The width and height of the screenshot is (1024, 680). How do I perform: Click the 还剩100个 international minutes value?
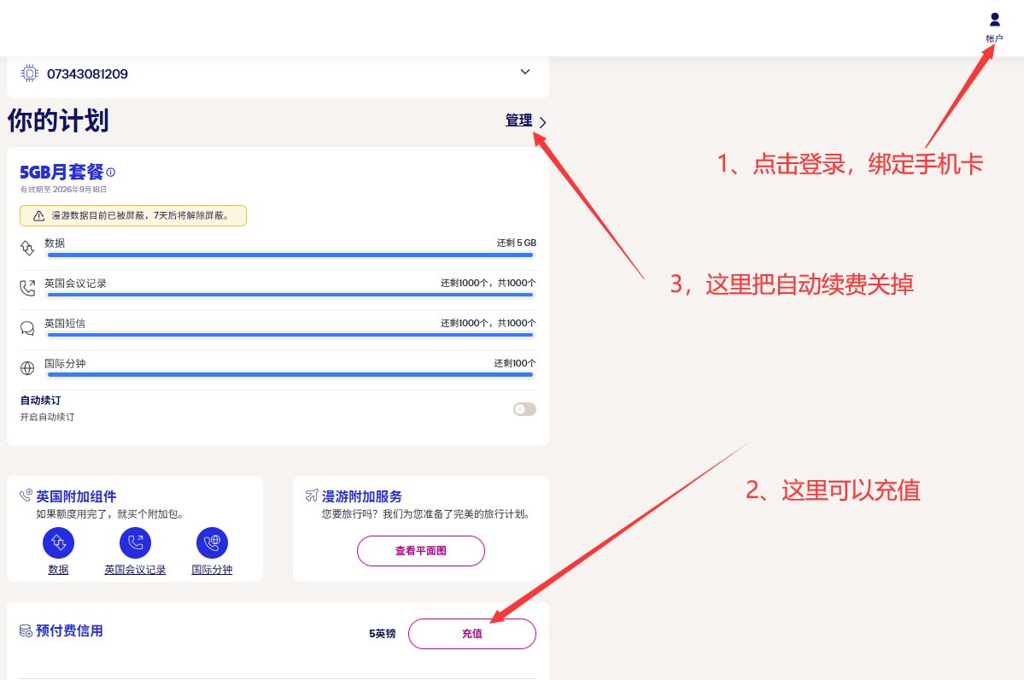pos(515,363)
